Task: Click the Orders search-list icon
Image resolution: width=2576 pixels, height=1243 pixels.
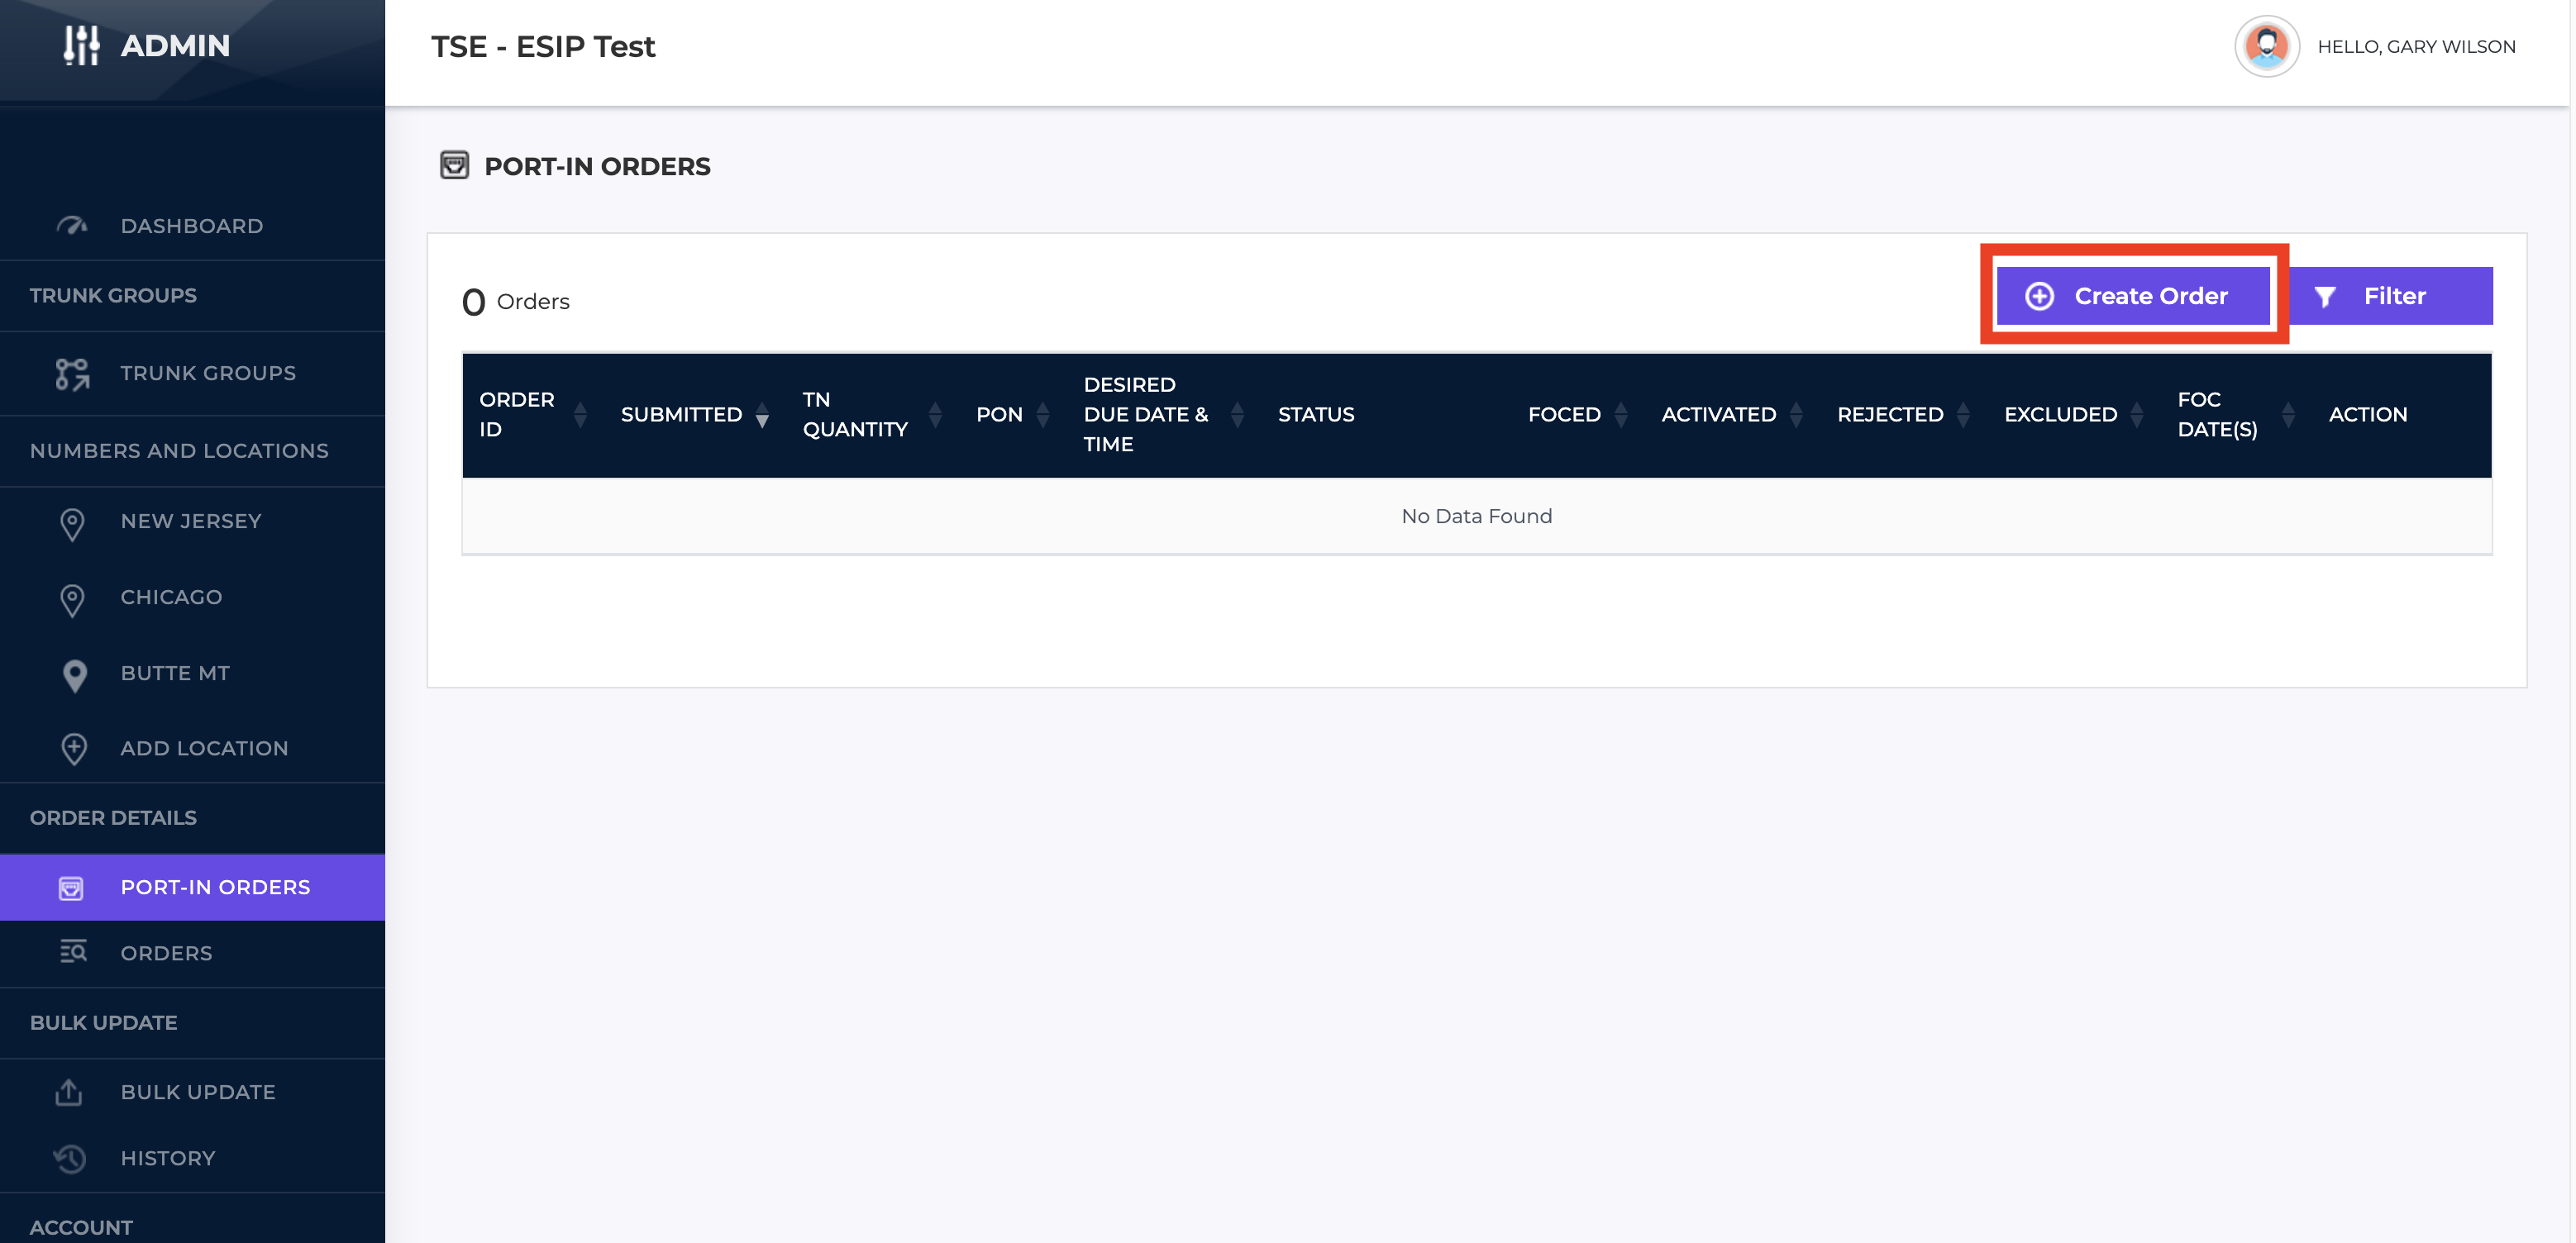Action: tap(73, 952)
